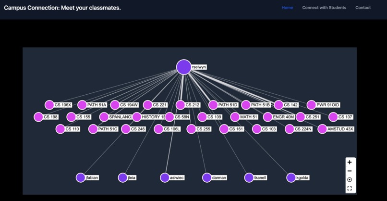Select the CS 224N course node

(x=290, y=129)
